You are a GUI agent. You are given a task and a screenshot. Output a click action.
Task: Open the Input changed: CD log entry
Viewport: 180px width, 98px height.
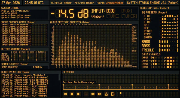[x=23, y=75]
